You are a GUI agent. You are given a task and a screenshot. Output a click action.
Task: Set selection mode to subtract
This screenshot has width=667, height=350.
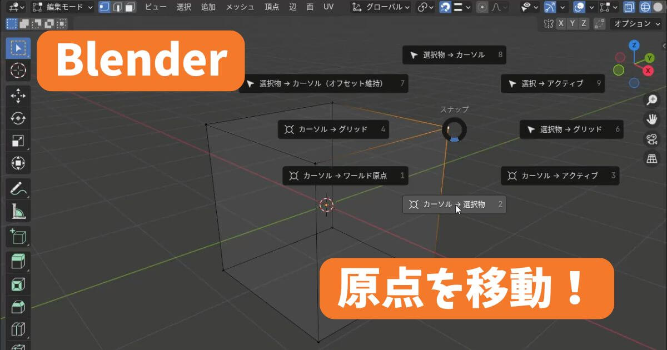[37, 24]
